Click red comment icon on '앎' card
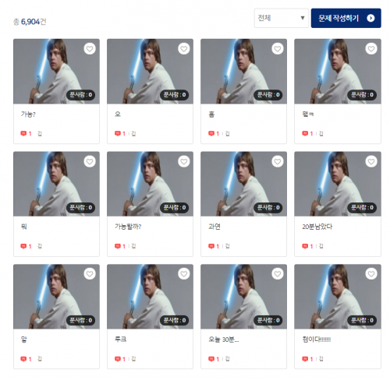This screenshot has height=380, width=390. tap(23, 359)
